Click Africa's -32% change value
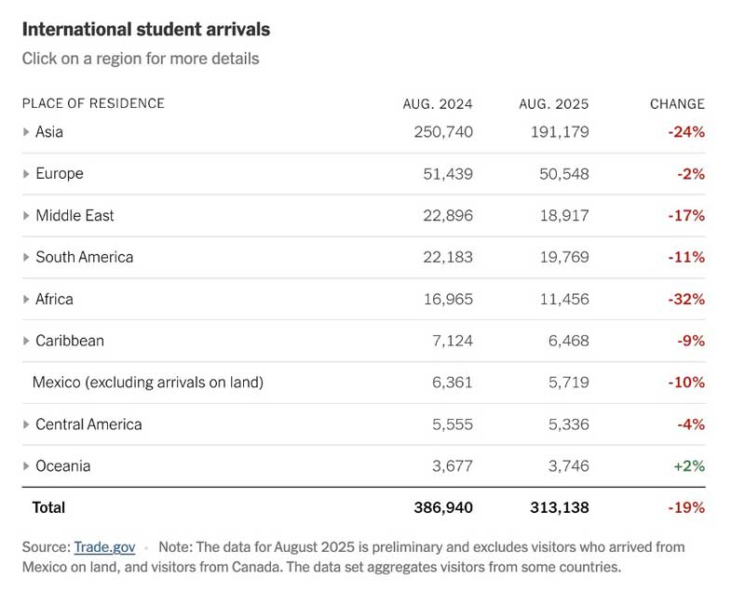This screenshot has height=592, width=745. pos(686,300)
